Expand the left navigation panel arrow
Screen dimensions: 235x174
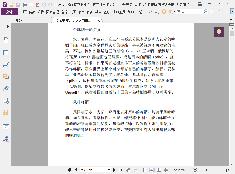point(8,27)
